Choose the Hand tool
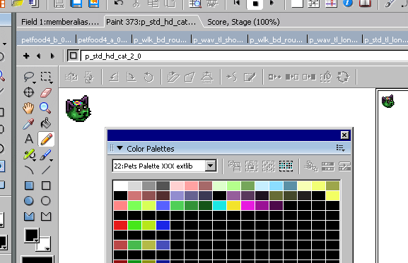408x263 pixels. (28, 108)
